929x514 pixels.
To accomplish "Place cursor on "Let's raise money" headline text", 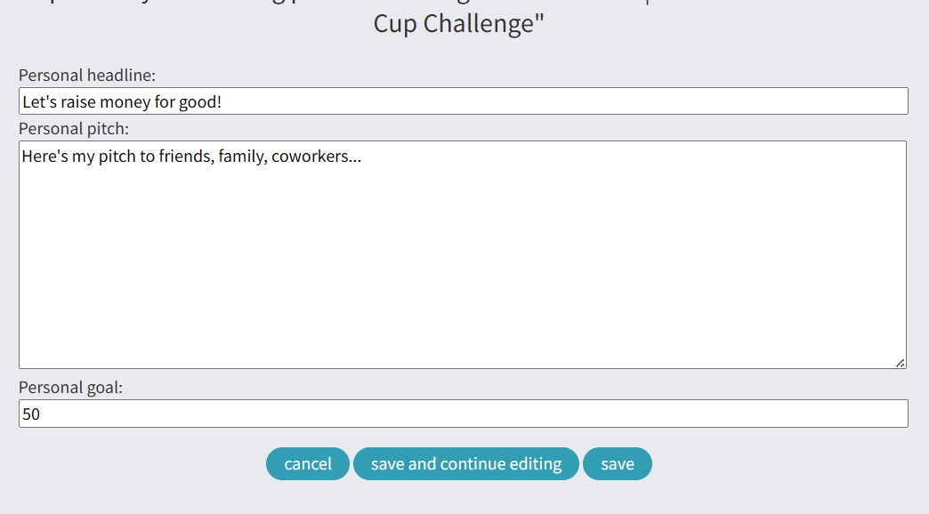I will coord(85,102).
